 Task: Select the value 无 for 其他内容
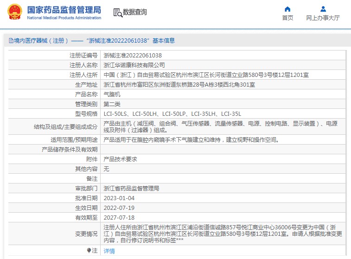(106, 169)
